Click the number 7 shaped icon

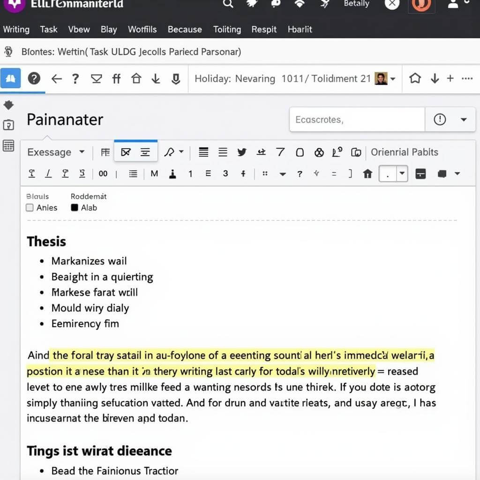click(x=280, y=152)
